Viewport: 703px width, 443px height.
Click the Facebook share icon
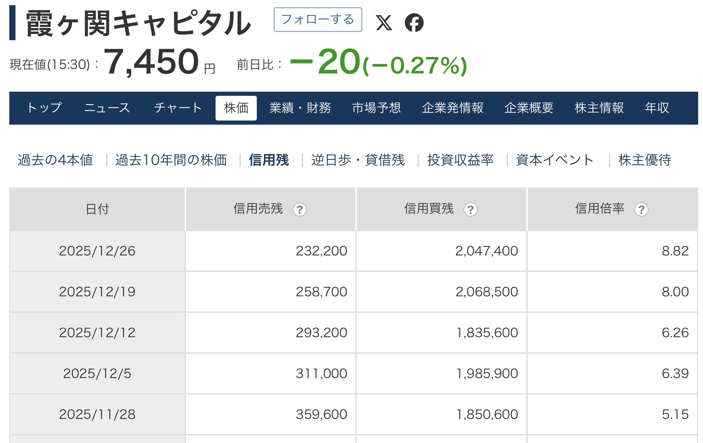tap(414, 23)
